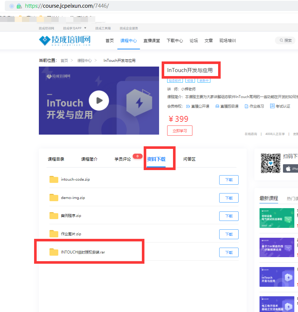
Task: Download intouch-code.zip
Action: (229, 180)
